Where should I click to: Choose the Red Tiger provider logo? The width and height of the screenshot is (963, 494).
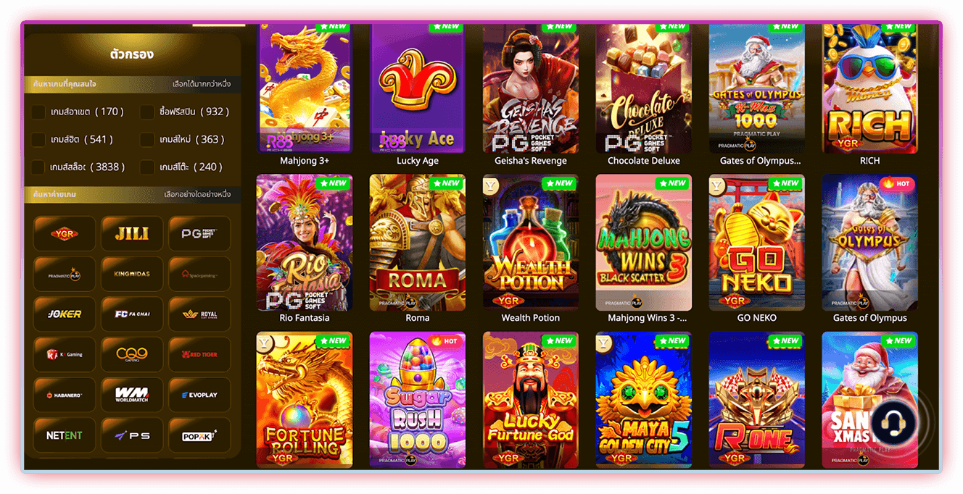(199, 354)
